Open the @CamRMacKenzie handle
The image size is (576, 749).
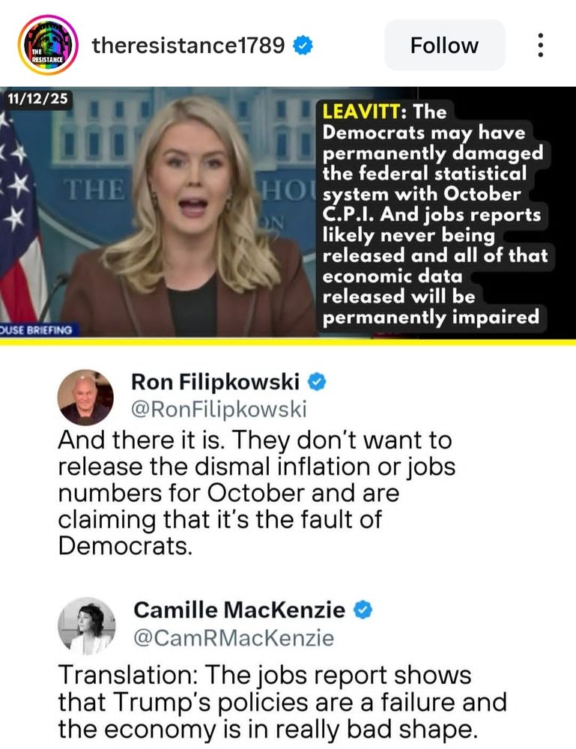click(x=234, y=638)
